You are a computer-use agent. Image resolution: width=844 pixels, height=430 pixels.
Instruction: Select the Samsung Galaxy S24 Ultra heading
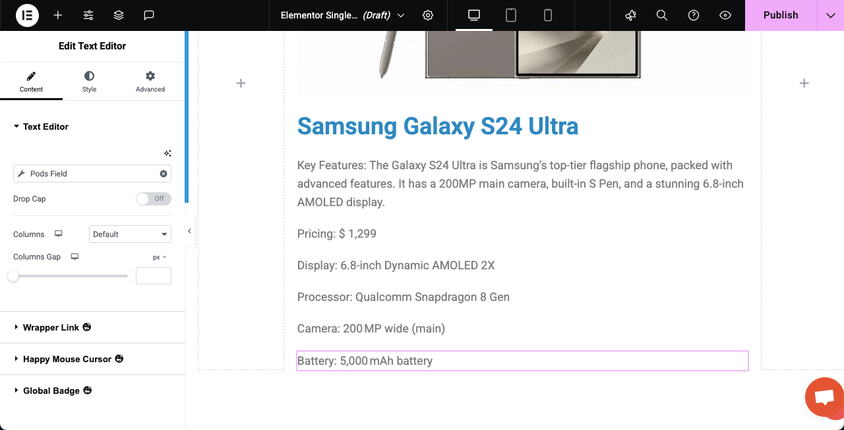pos(438,126)
